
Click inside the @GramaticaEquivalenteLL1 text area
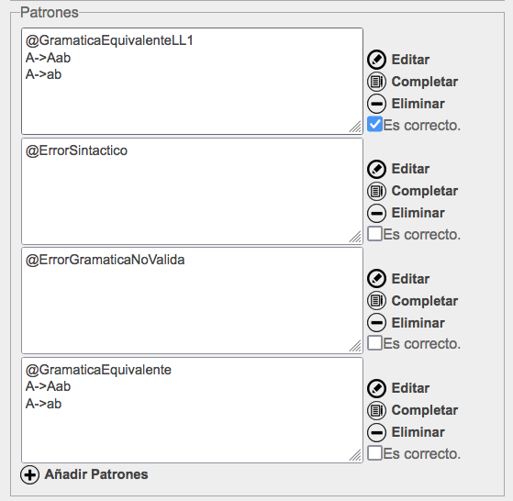tap(192, 81)
